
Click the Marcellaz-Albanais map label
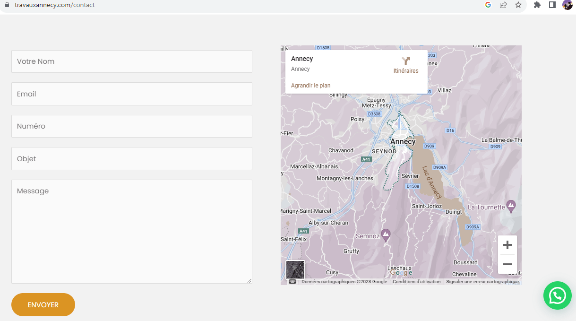[314, 166]
